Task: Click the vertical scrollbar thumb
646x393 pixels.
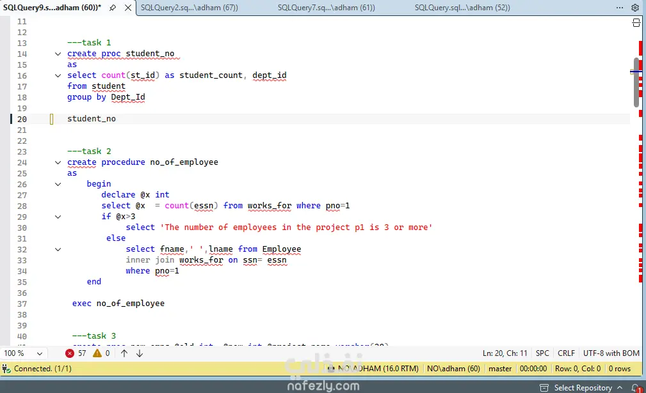Action: coord(636,82)
